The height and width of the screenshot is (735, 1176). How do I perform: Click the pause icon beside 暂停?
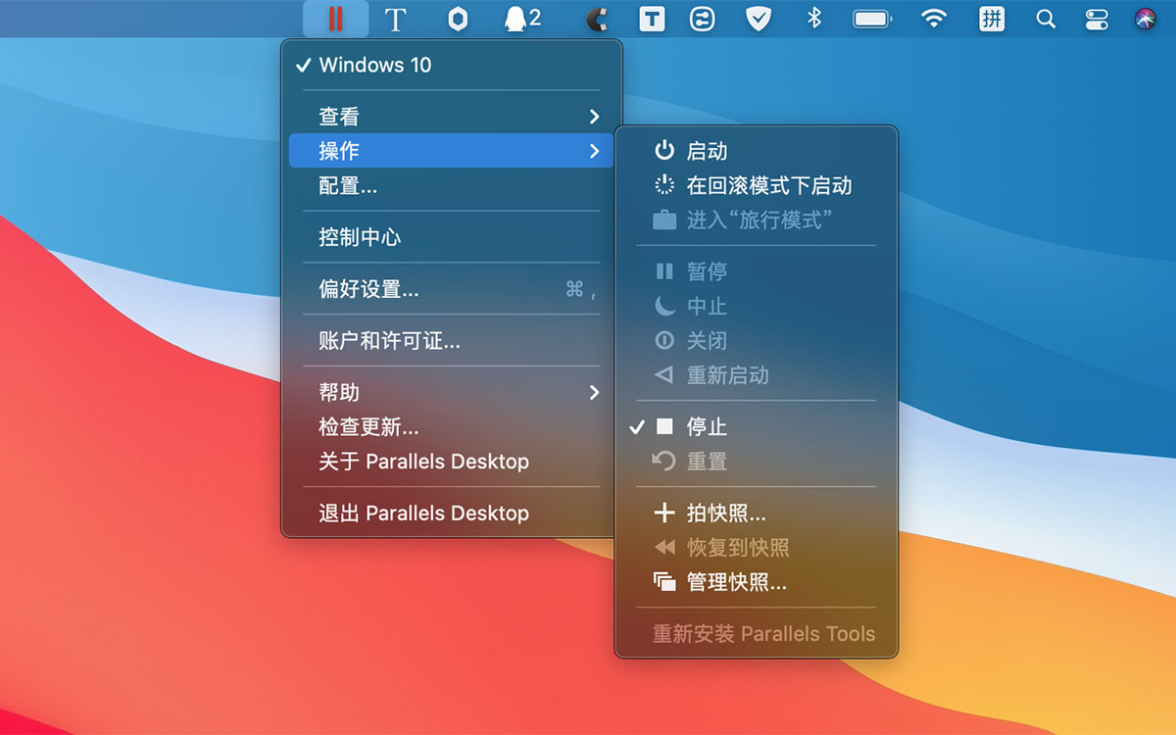664,271
